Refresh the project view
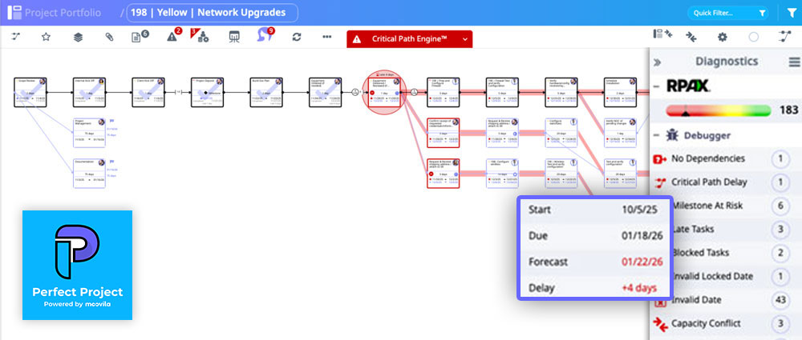The width and height of the screenshot is (802, 340). (296, 37)
